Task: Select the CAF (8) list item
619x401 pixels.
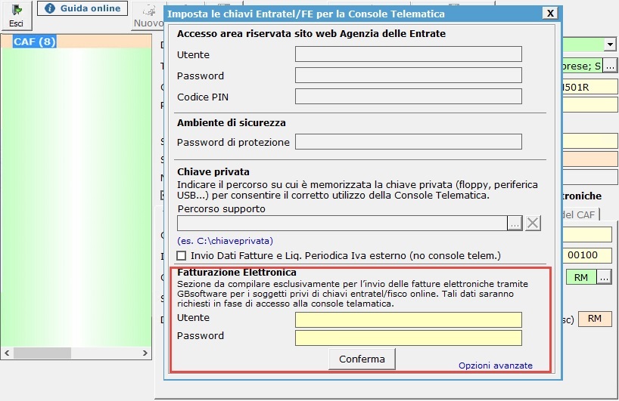Action: pyautogui.click(x=34, y=42)
